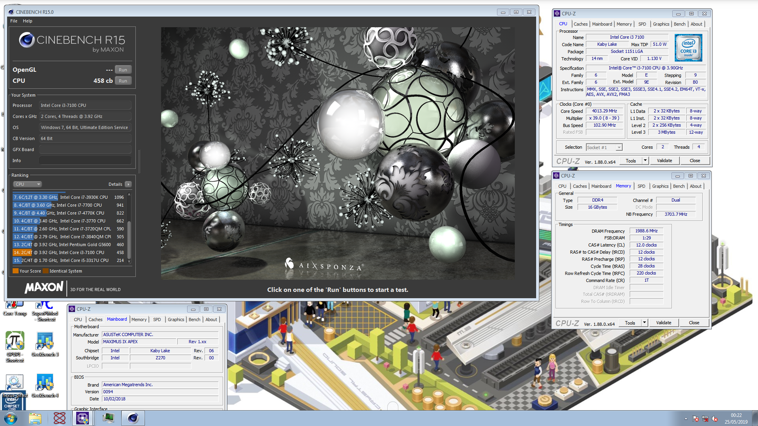
Task: Click the MAXIMUS IX APEX model field
Action: click(x=138, y=342)
